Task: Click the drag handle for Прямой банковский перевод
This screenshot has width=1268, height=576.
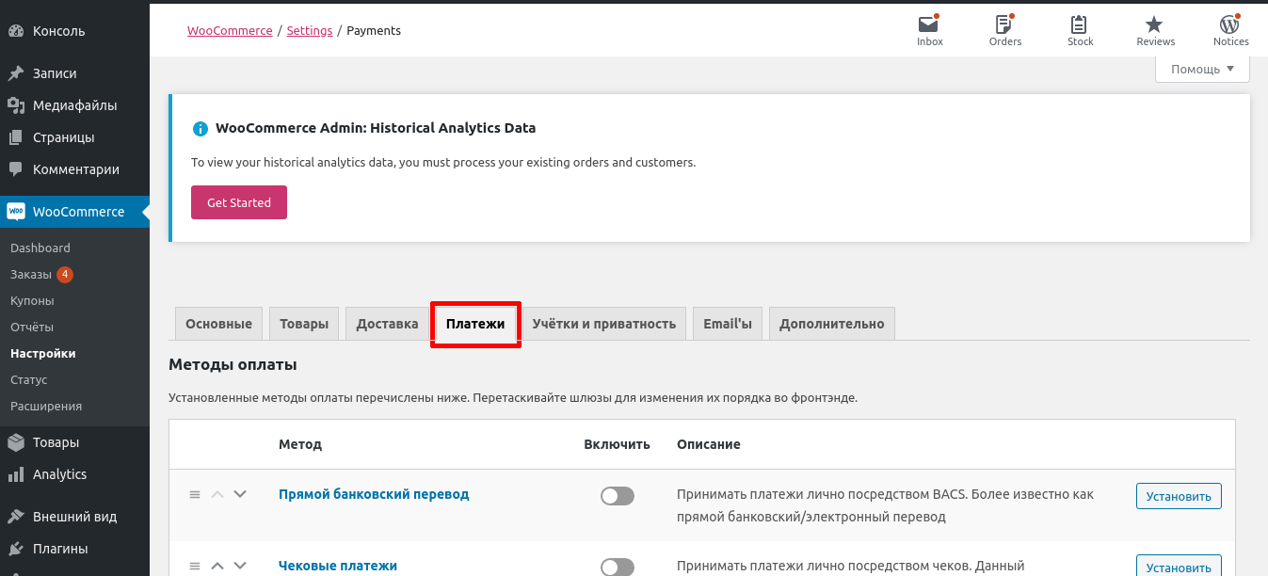Action: (195, 494)
